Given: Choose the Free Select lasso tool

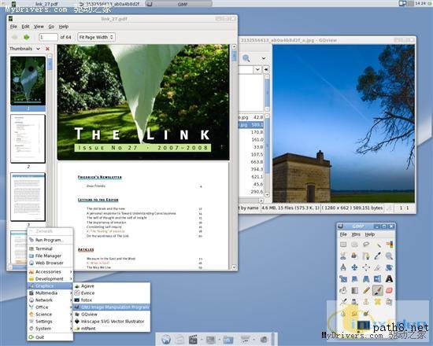Looking at the screenshot, I should click(x=366, y=245).
